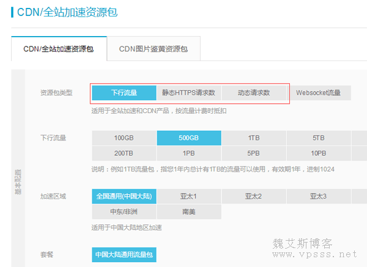Viewport: 367px width, 267px height.
Task: Choose 亚太1 as acceleration region
Action: click(x=188, y=196)
